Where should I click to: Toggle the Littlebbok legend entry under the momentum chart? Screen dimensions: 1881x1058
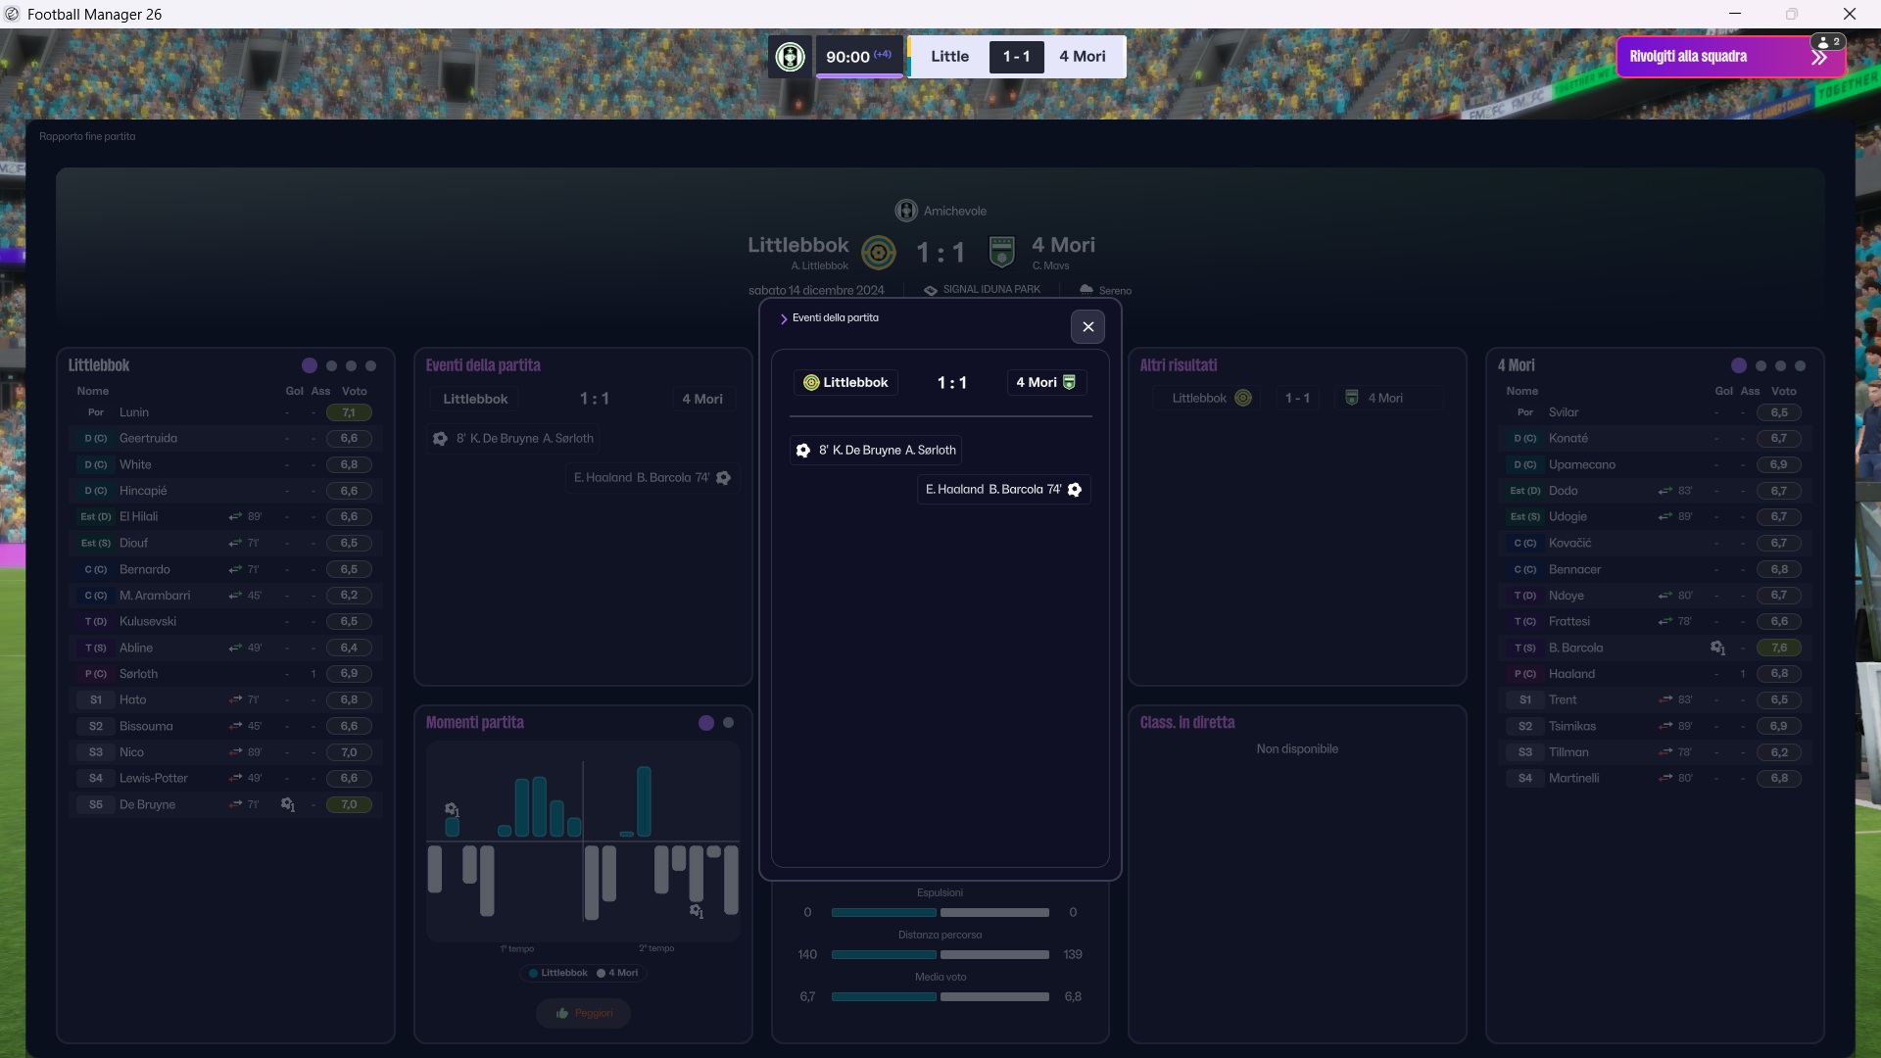[x=558, y=973]
